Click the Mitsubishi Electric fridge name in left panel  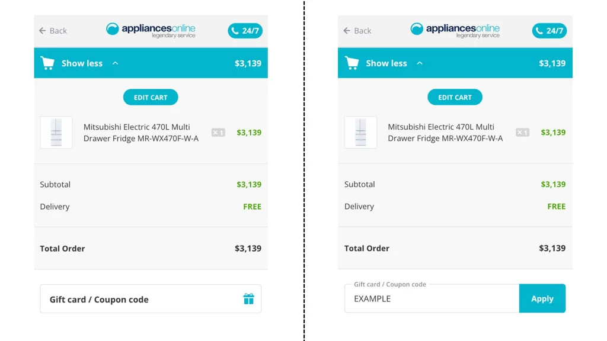[141, 133]
